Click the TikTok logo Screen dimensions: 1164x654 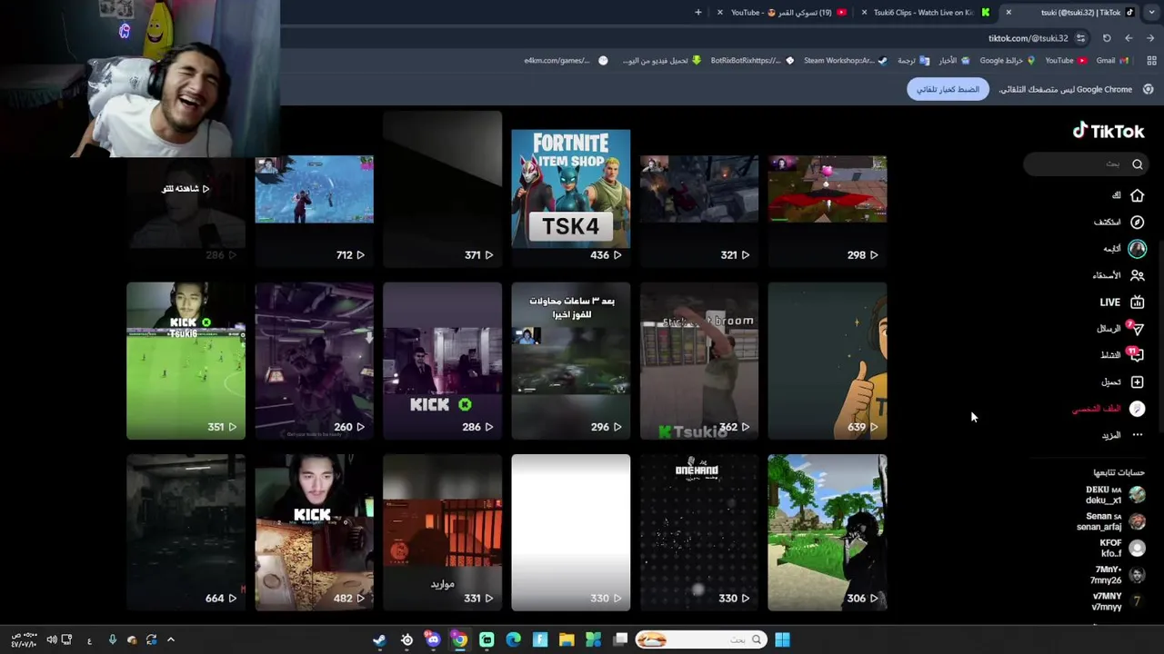[x=1108, y=131]
